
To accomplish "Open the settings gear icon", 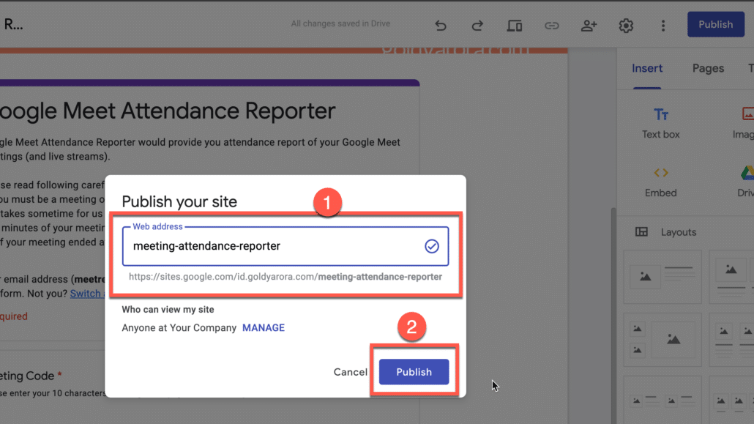I will pyautogui.click(x=626, y=25).
